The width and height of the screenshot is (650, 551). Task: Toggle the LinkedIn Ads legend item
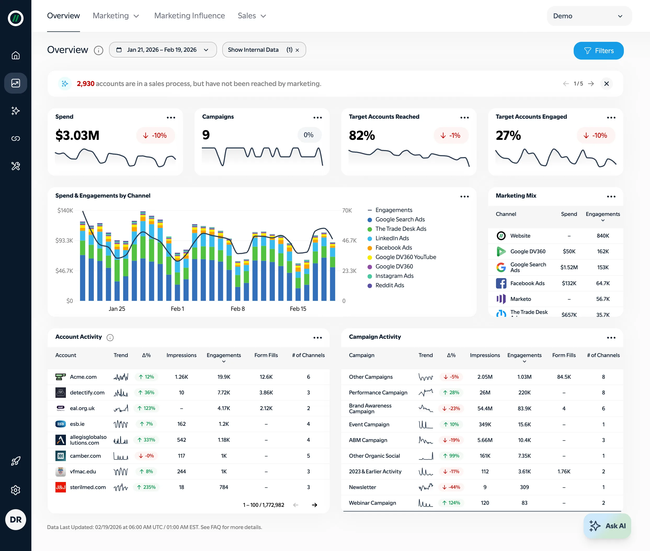coord(392,238)
